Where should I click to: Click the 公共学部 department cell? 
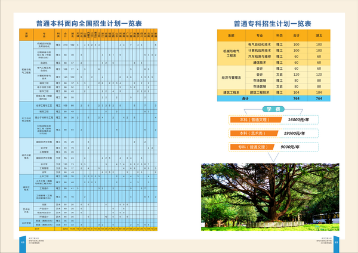point(26,223)
